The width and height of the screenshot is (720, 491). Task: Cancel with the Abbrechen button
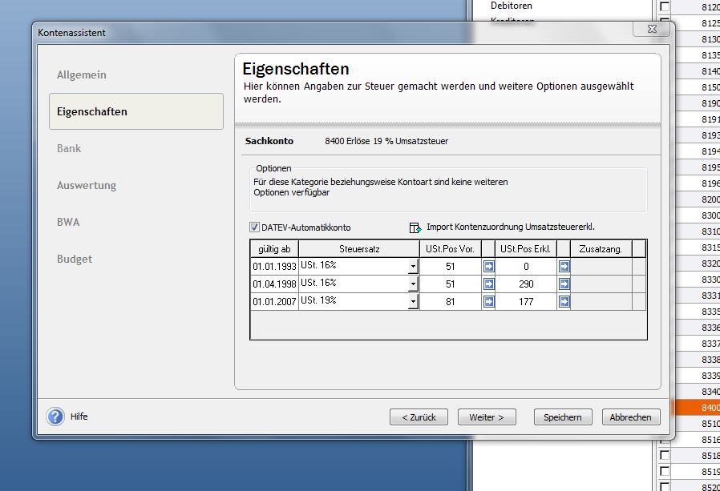(631, 417)
